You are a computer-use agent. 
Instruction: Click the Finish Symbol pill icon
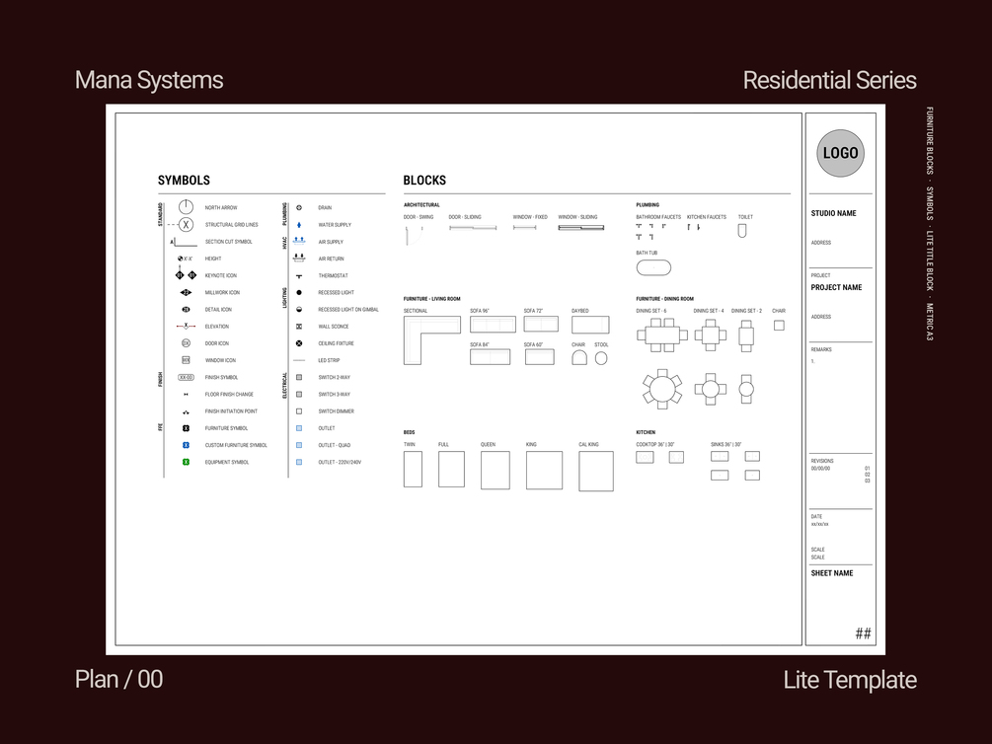(x=186, y=377)
